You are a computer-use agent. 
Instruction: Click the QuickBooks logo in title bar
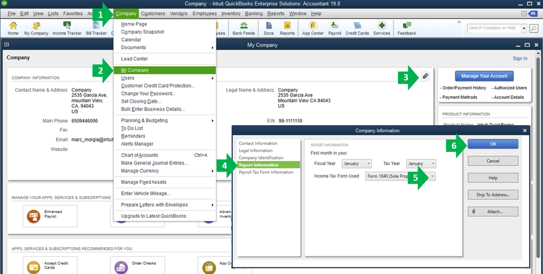click(4, 3)
